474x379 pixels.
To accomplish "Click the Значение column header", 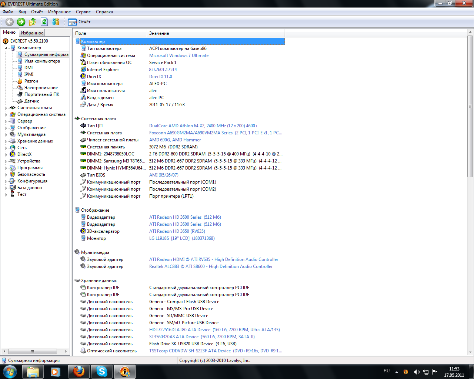I will point(159,33).
